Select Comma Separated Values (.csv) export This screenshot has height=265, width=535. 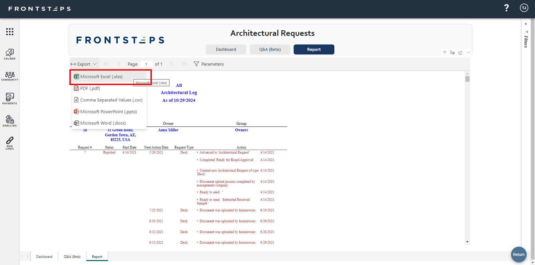tap(109, 100)
